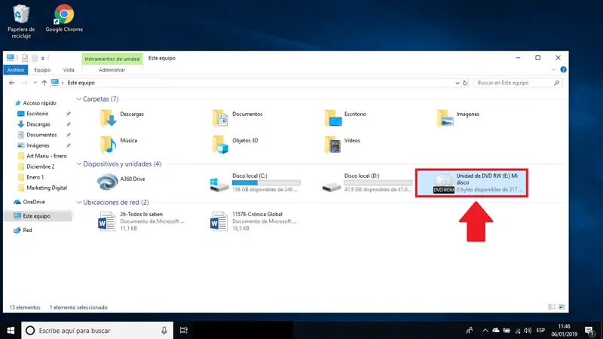
Task: Open Art Manu - Enero folder in sidebar
Action: pos(47,156)
